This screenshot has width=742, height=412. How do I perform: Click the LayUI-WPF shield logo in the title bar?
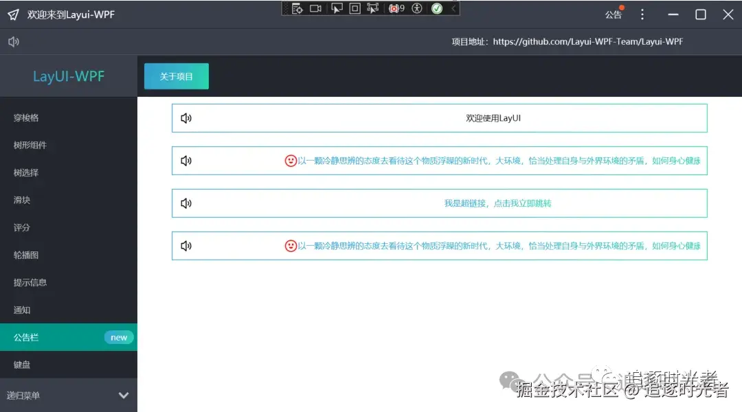[x=12, y=14]
